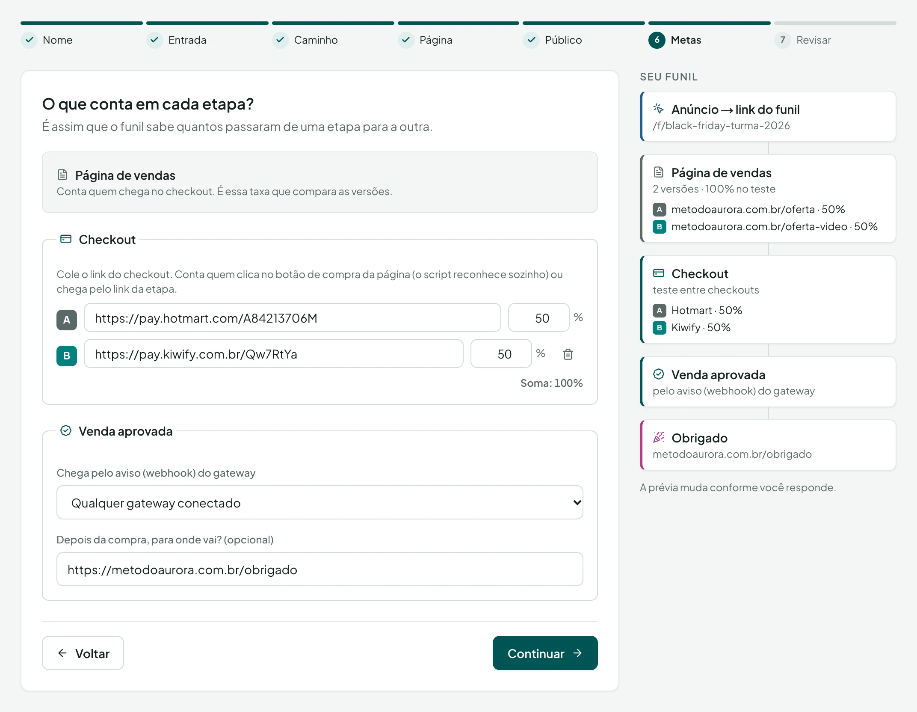Click the B badge beside the Kiwify link field
This screenshot has width=917, height=712.
pos(67,356)
